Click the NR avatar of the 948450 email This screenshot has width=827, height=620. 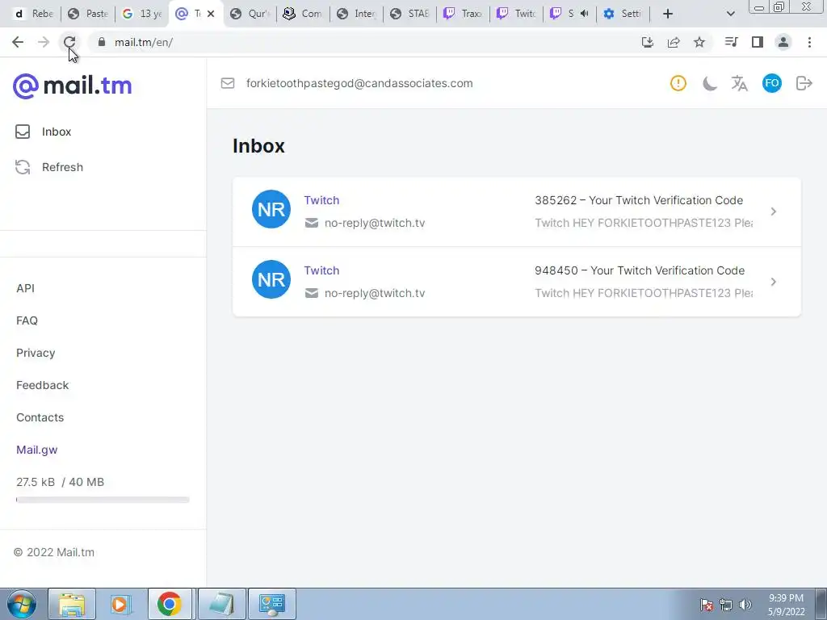coord(271,279)
